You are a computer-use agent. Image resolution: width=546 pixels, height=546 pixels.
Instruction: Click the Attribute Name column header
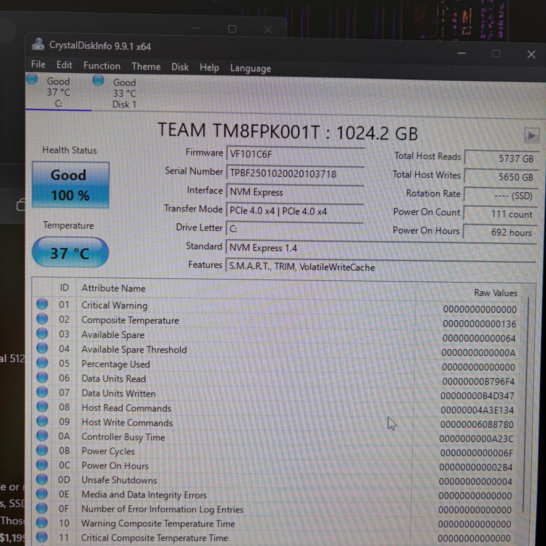114,288
